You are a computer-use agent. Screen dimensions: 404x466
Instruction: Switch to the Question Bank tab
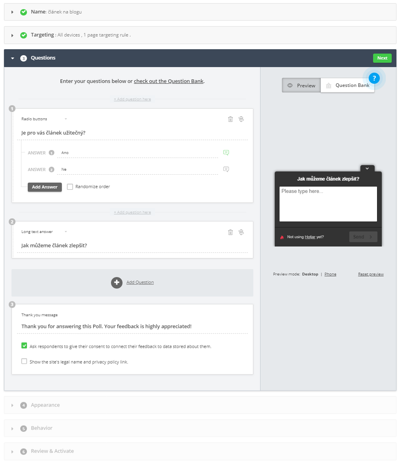[x=347, y=85]
